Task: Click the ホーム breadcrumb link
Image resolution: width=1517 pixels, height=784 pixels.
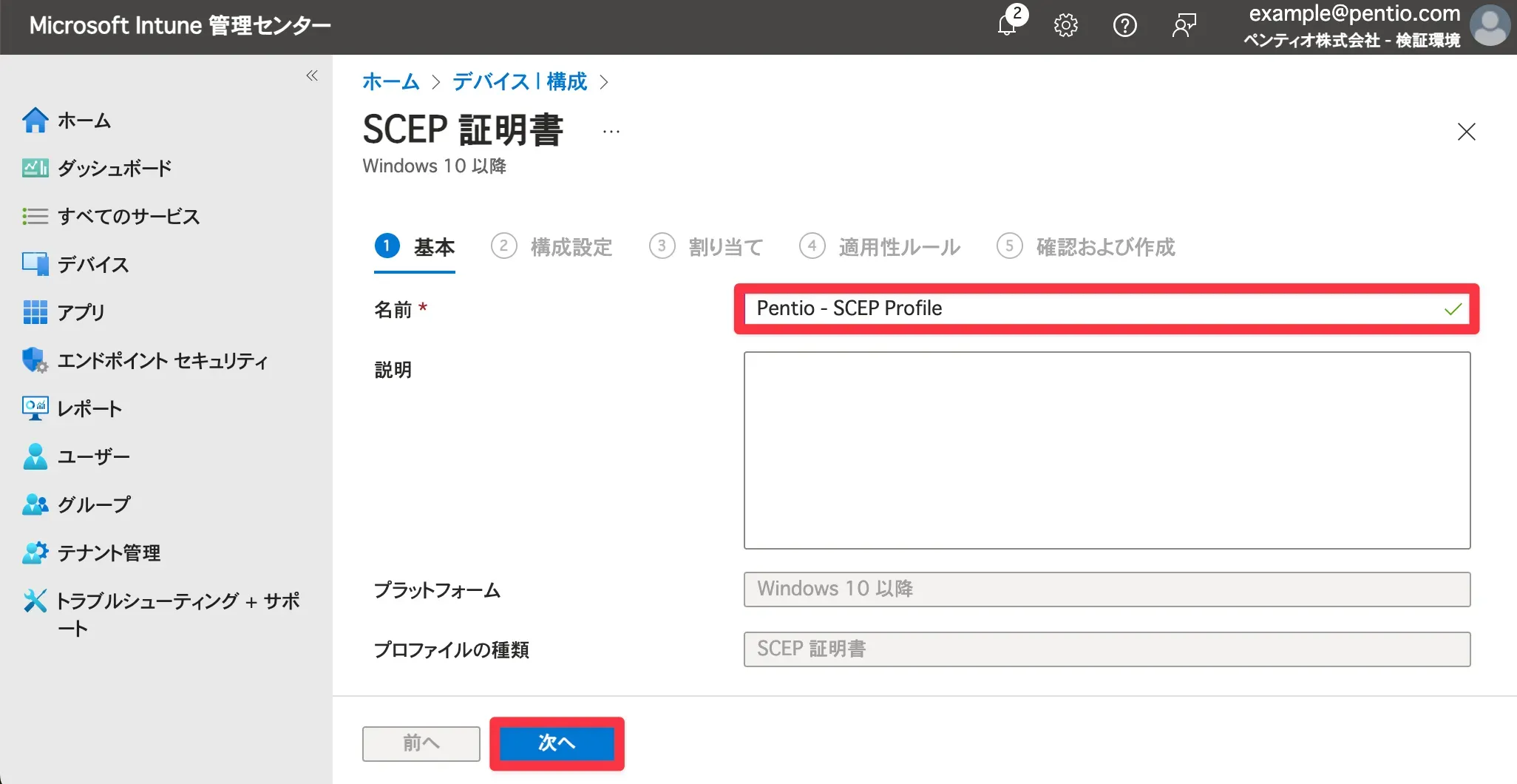Action: pyautogui.click(x=390, y=81)
